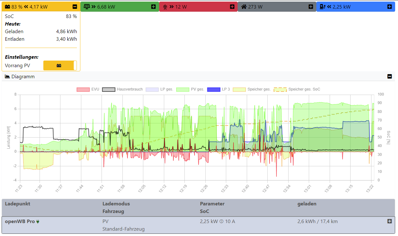
Task: Collapse the Diagramm panel
Action: (389, 76)
